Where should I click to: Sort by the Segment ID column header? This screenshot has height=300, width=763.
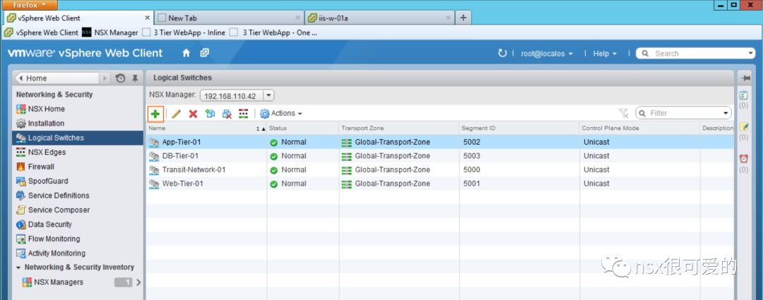519,128
